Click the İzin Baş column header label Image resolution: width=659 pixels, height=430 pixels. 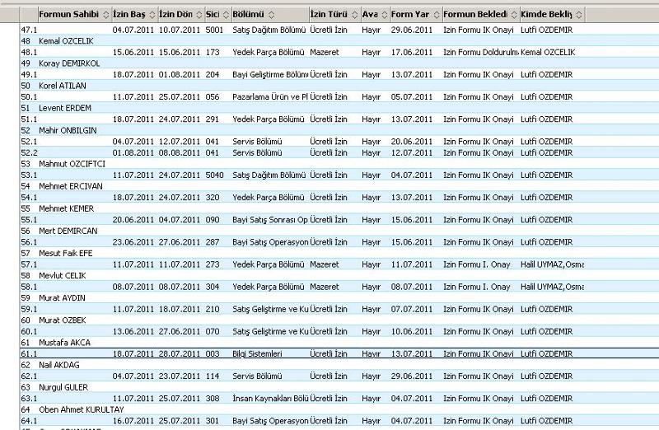tap(129, 14)
